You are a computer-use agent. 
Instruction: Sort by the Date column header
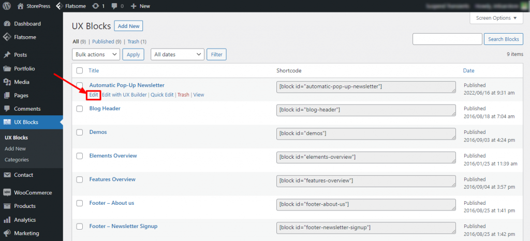pyautogui.click(x=468, y=70)
